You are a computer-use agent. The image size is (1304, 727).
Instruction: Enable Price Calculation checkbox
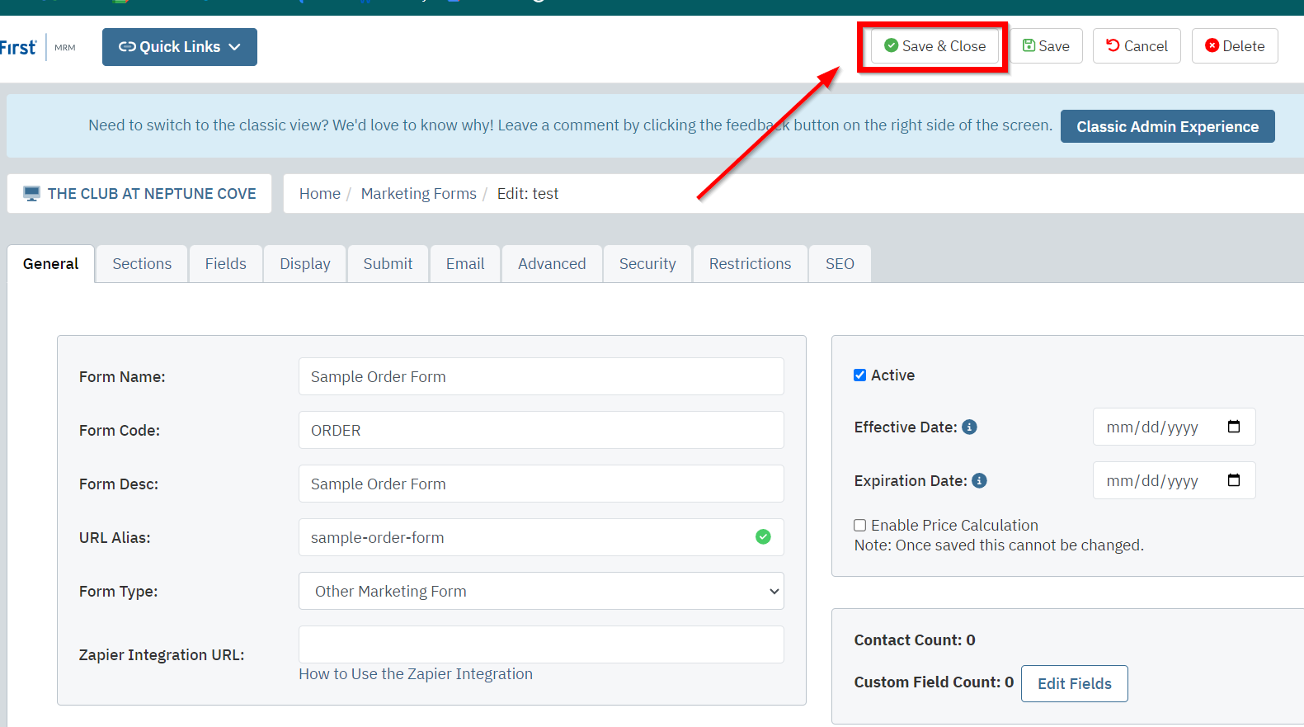(859, 526)
